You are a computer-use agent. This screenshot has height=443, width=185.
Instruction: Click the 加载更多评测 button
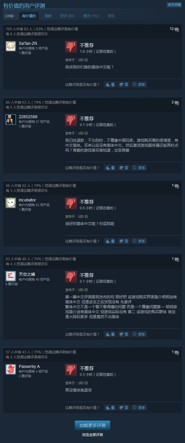tap(92, 425)
